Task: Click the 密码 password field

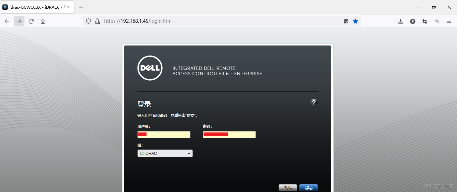Action: coord(229,134)
